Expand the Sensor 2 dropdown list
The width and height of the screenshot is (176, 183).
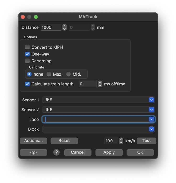tap(151, 110)
